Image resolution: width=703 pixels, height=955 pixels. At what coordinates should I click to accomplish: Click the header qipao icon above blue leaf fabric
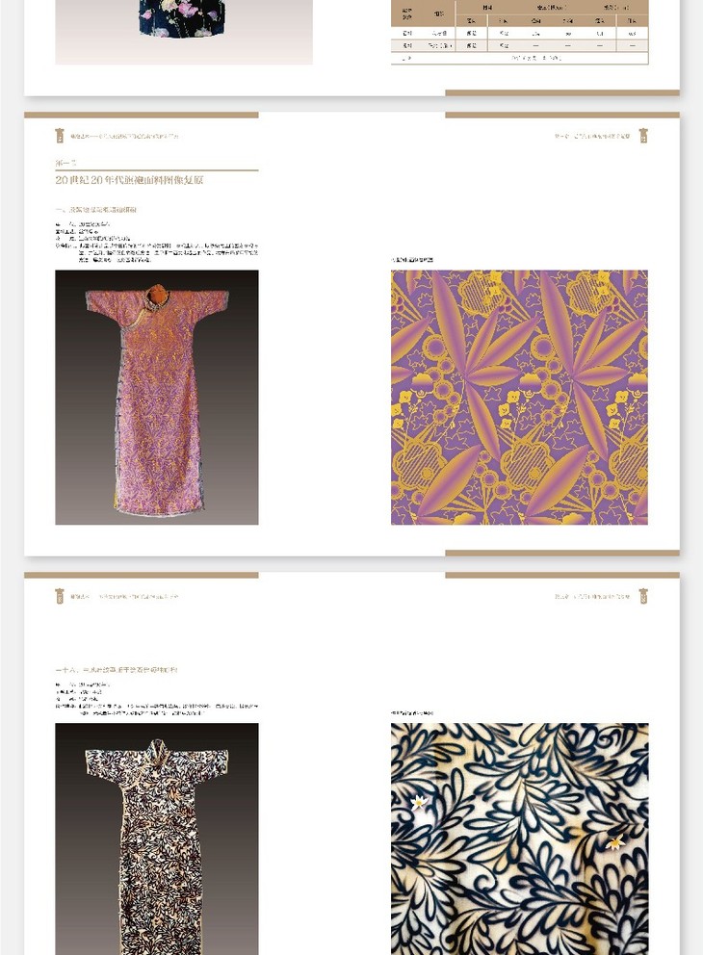[x=643, y=596]
